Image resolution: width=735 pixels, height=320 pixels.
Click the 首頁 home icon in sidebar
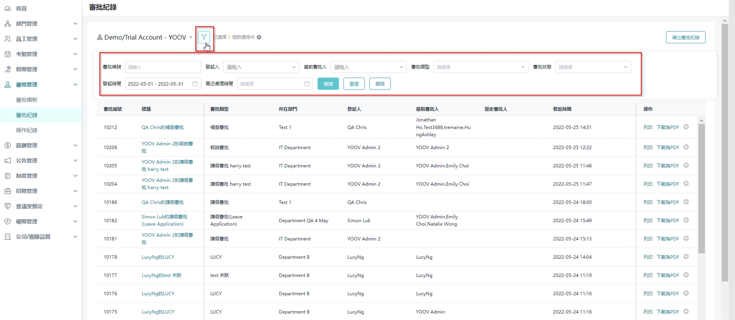point(8,8)
